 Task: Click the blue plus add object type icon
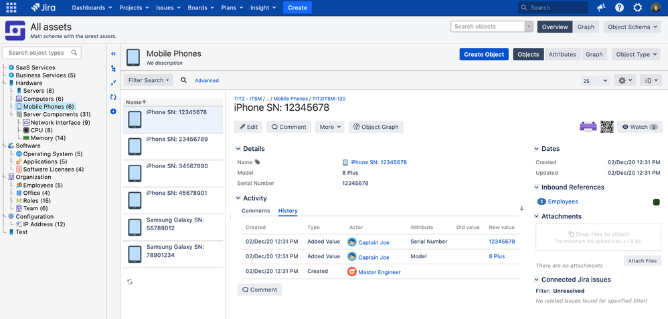pos(113,111)
